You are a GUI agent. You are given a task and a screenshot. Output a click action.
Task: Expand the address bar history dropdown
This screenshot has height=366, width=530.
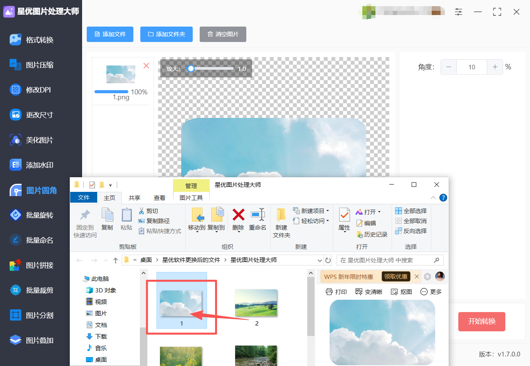tap(320, 260)
